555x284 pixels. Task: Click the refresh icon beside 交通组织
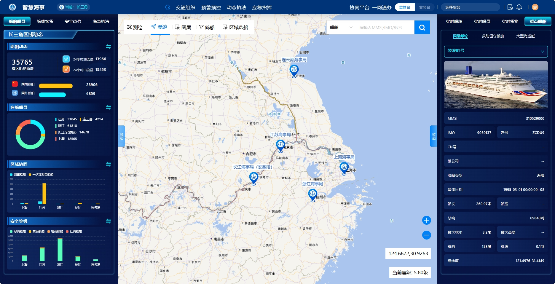pyautogui.click(x=168, y=7)
